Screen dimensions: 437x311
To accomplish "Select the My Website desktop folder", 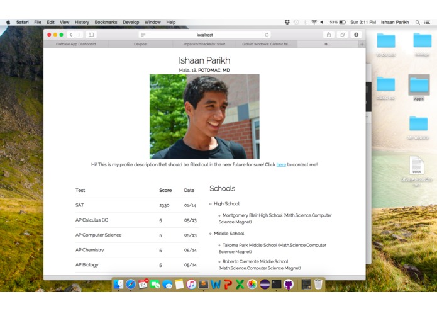I will [418, 127].
